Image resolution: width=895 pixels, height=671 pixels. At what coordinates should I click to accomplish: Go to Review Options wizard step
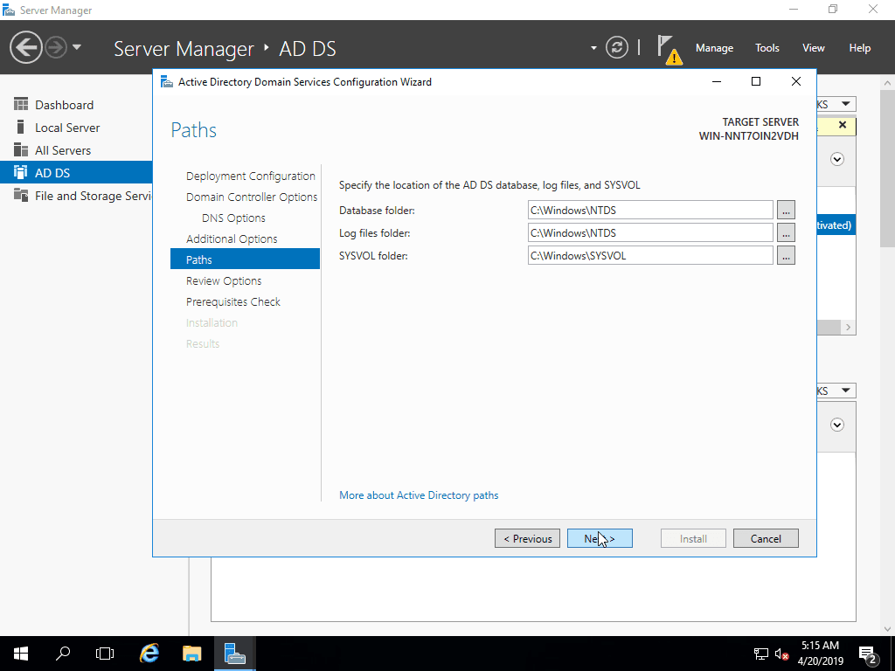[224, 280]
